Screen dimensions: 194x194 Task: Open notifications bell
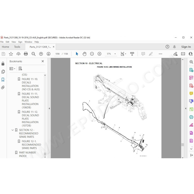(174, 47)
